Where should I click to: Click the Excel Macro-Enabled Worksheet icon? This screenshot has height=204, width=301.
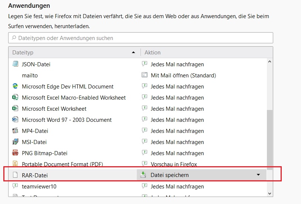pos(15,97)
